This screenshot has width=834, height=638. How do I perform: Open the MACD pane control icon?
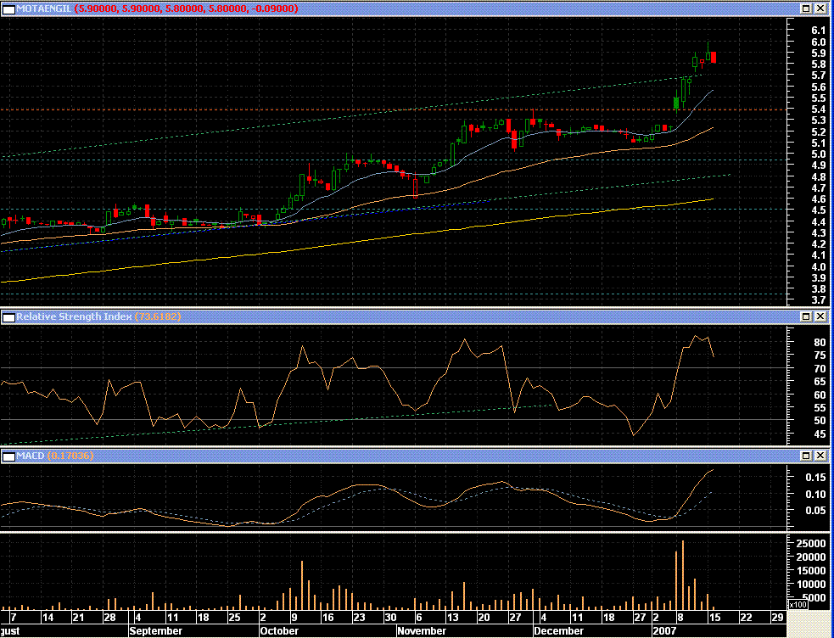[x=8, y=456]
